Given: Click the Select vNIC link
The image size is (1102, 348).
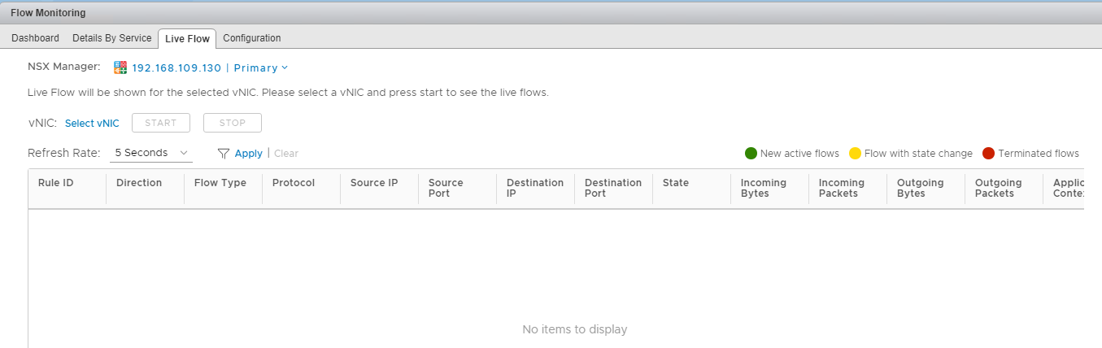Looking at the screenshot, I should pos(92,124).
